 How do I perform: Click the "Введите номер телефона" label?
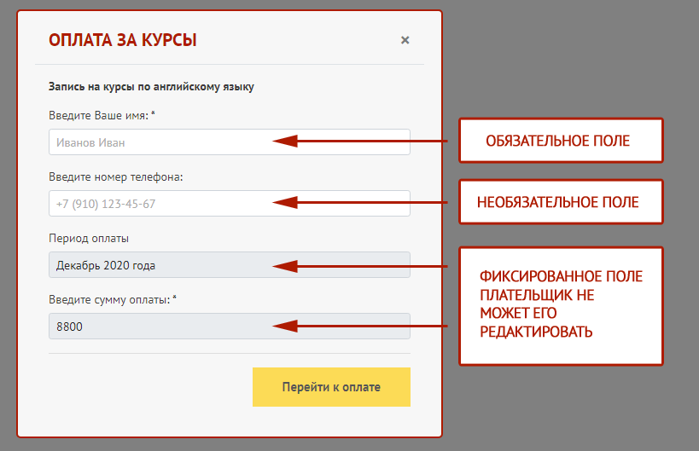click(116, 177)
